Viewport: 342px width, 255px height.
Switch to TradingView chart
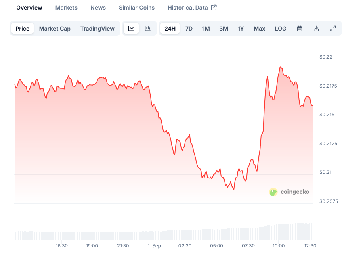97,29
